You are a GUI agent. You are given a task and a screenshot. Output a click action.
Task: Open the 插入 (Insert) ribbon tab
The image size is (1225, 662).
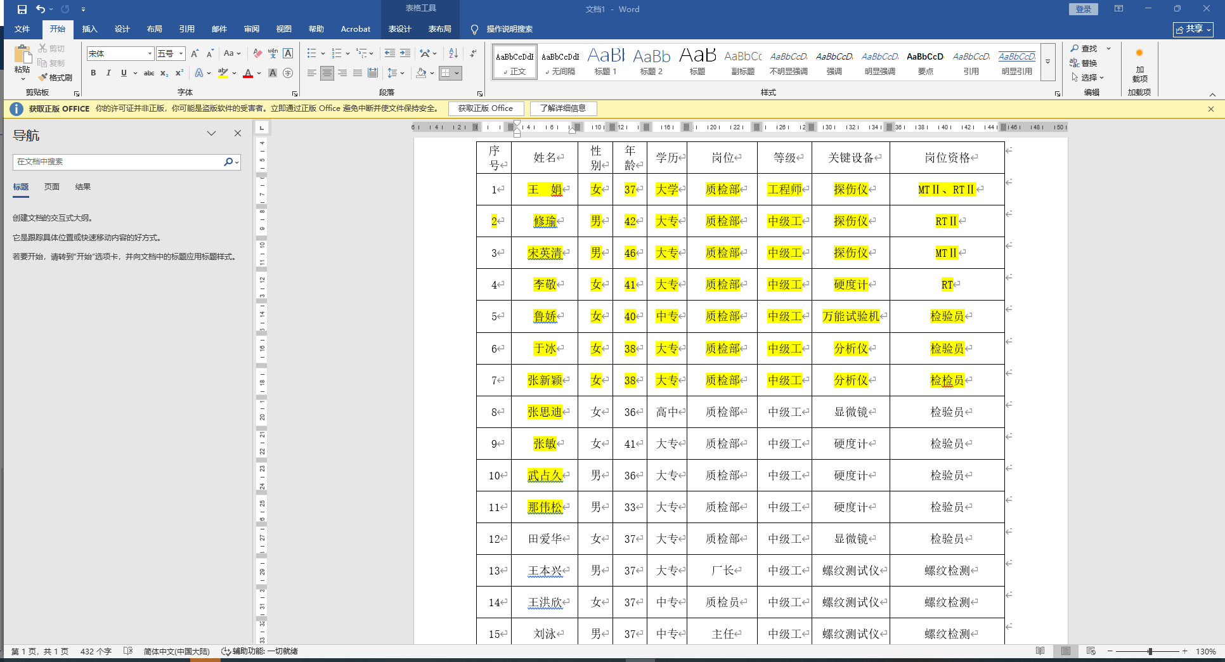89,29
